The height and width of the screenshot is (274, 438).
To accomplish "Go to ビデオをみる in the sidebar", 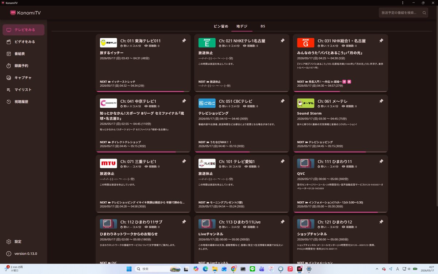I will 24,42.
